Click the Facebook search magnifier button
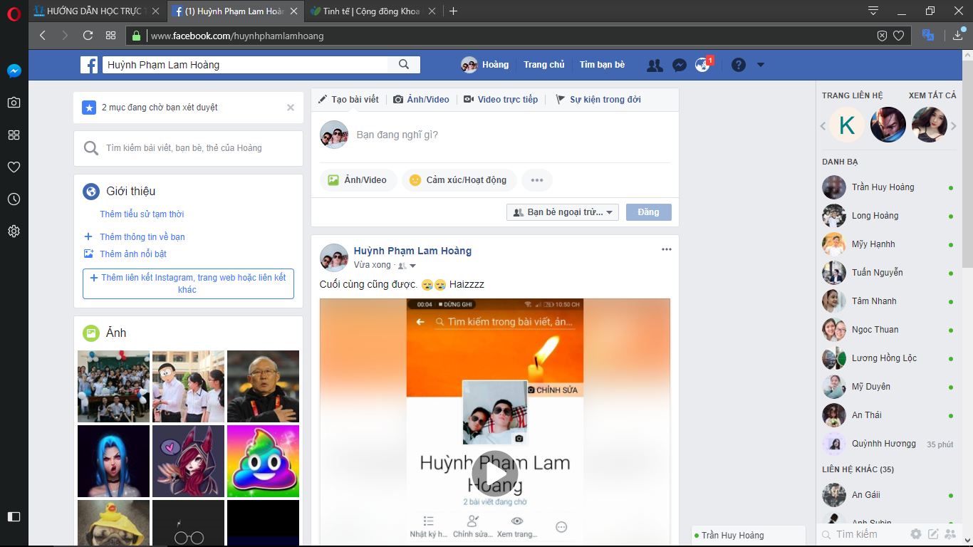973x547 pixels. pyautogui.click(x=404, y=65)
